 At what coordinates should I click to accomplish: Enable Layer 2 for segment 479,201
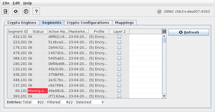(119, 53)
